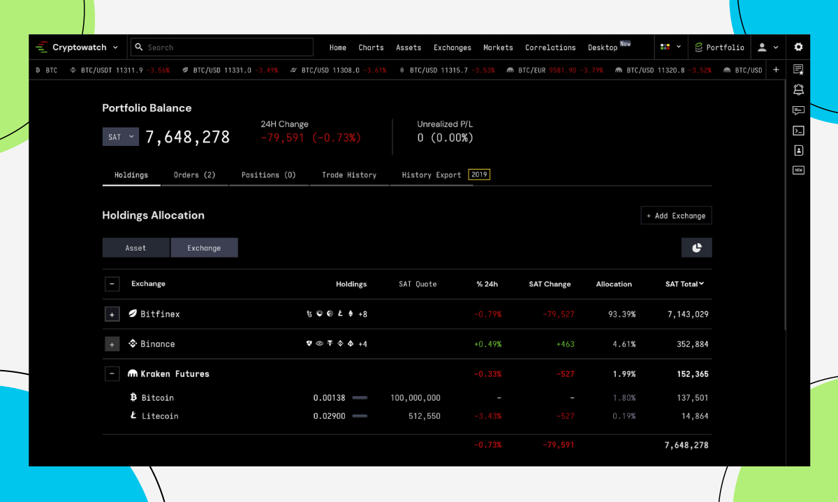The height and width of the screenshot is (502, 838).
Task: Open the settings gear icon
Action: pos(798,47)
